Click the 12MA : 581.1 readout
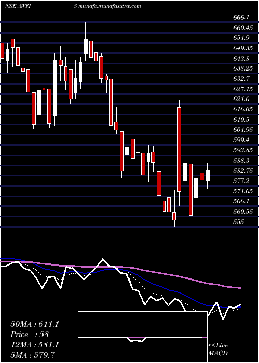Image resolution: width=259 pixels, height=363 pixels. (35, 345)
